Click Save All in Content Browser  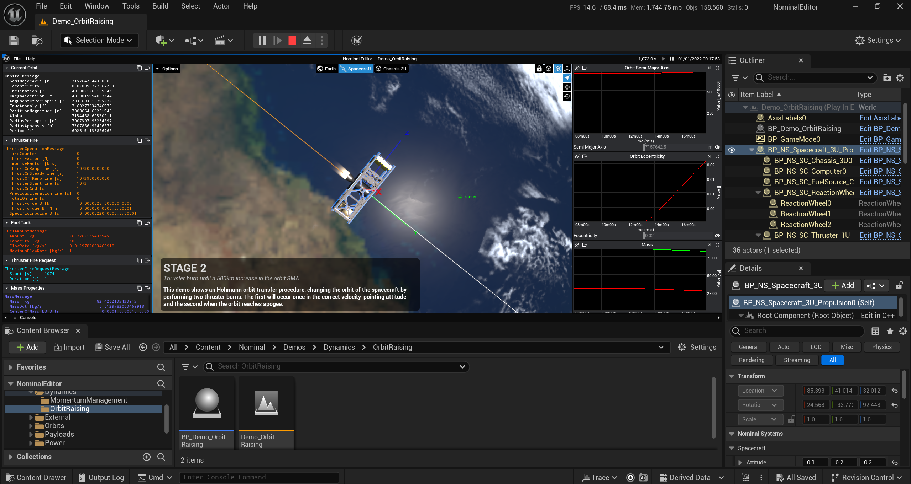point(112,347)
